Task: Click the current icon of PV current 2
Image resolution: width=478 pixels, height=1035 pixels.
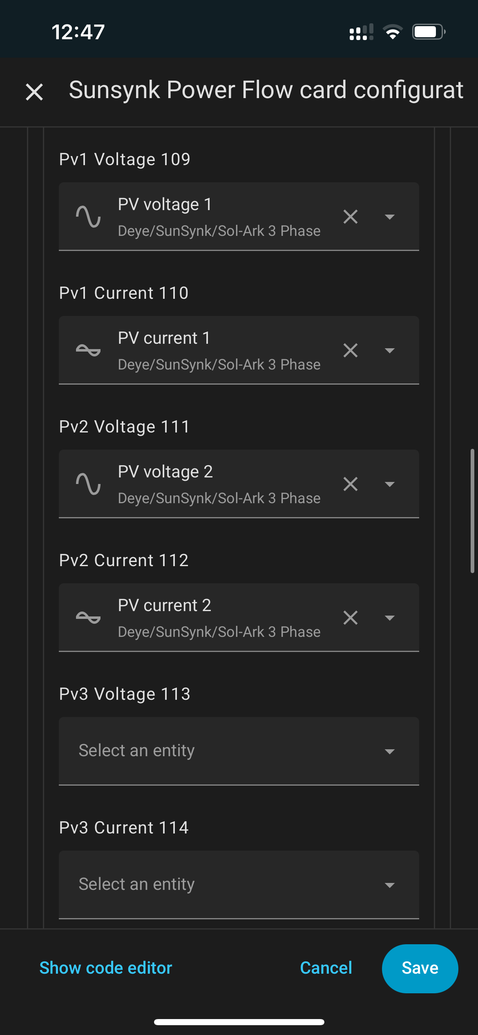Action: pos(88,618)
